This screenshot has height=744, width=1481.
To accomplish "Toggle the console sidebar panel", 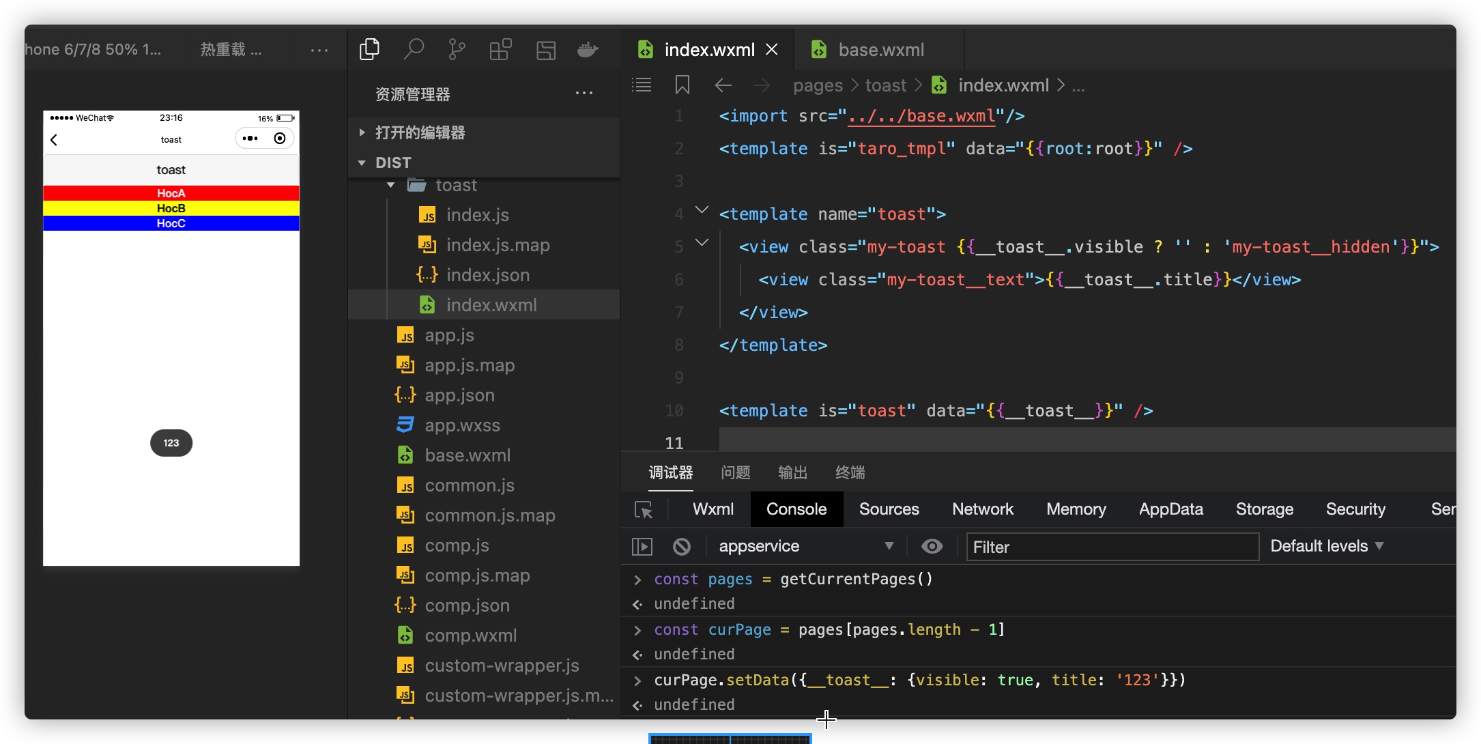I will [x=642, y=546].
